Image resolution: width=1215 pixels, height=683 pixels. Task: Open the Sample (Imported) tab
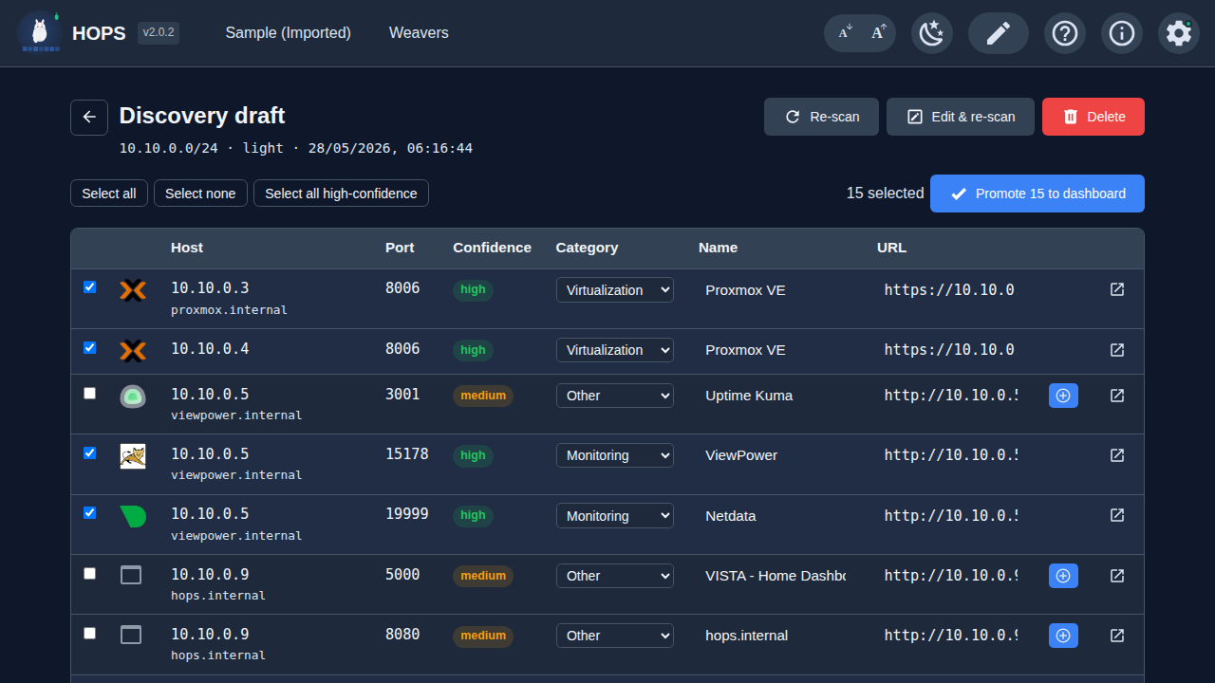point(288,33)
